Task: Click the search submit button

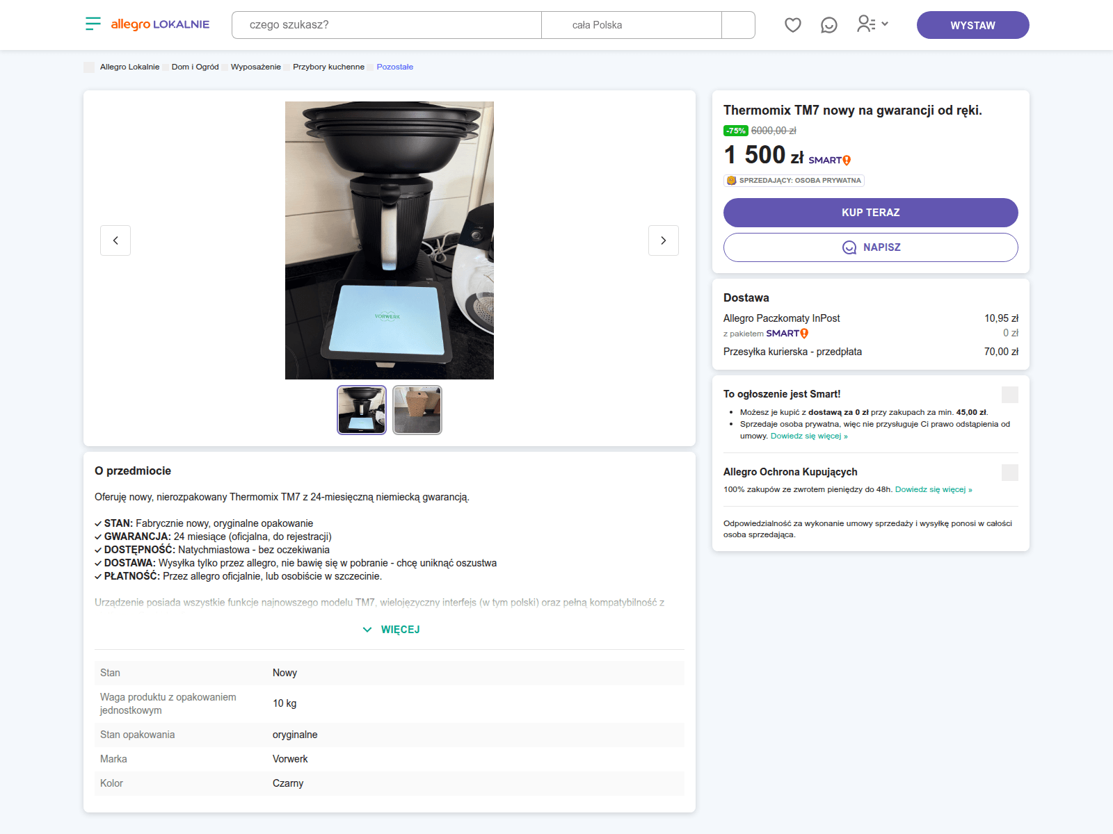Action: pyautogui.click(x=738, y=25)
